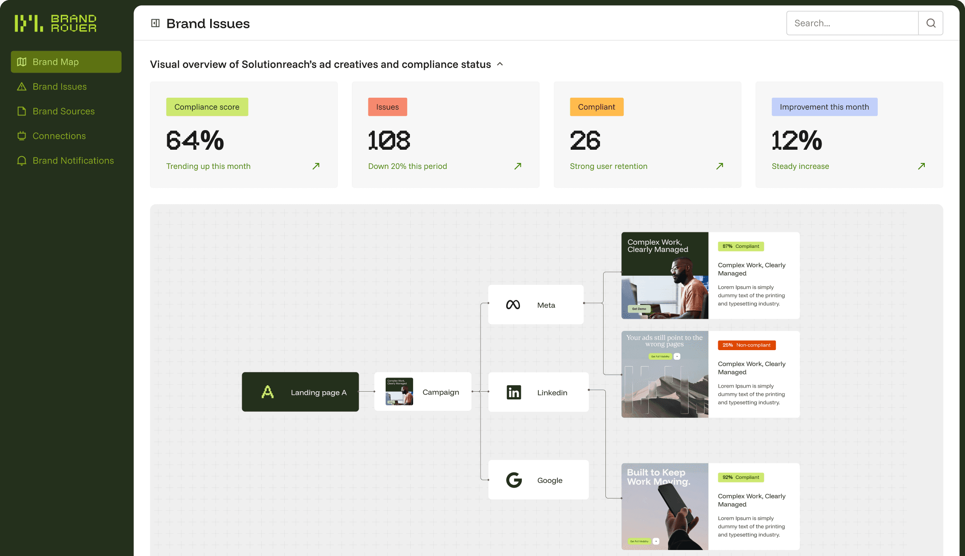This screenshot has width=965, height=556.
Task: Click 'Trending up this month' link
Action: click(x=208, y=166)
